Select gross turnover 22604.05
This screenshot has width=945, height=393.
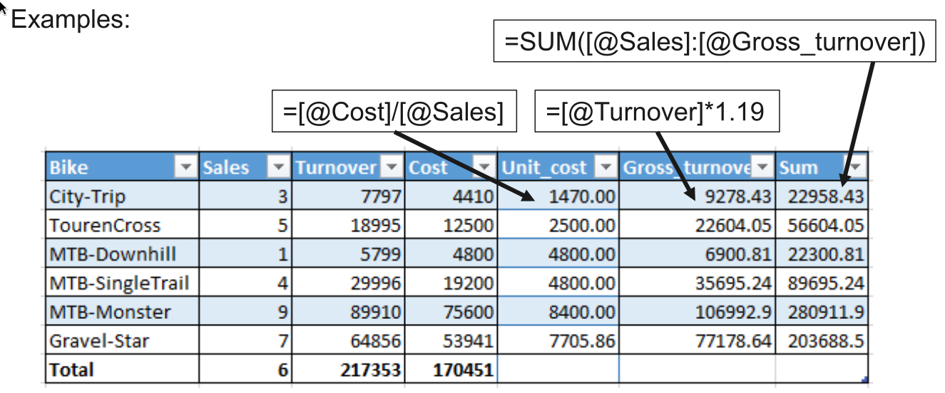pyautogui.click(x=697, y=225)
